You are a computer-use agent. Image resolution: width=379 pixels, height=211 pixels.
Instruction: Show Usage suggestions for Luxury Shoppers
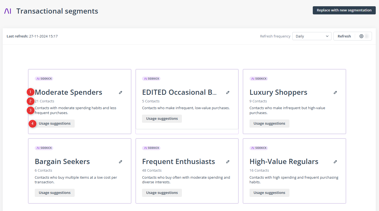pyautogui.click(x=269, y=124)
